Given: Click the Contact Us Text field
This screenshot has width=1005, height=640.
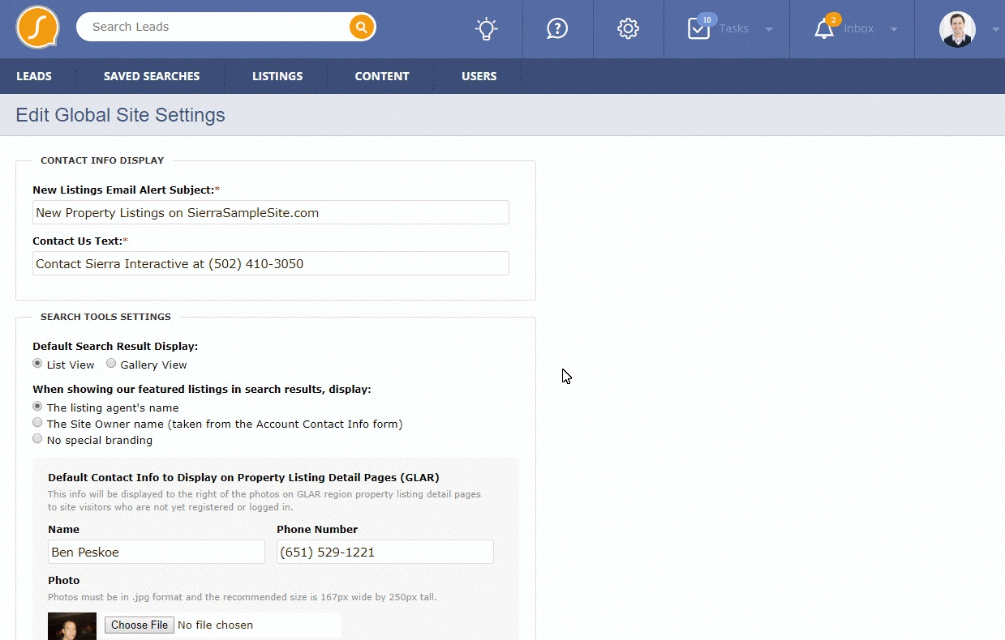Looking at the screenshot, I should 271,263.
